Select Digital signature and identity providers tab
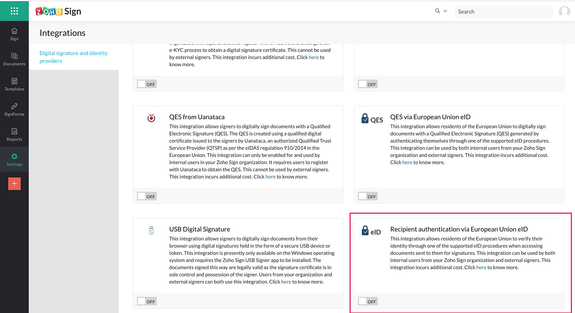 [73, 57]
